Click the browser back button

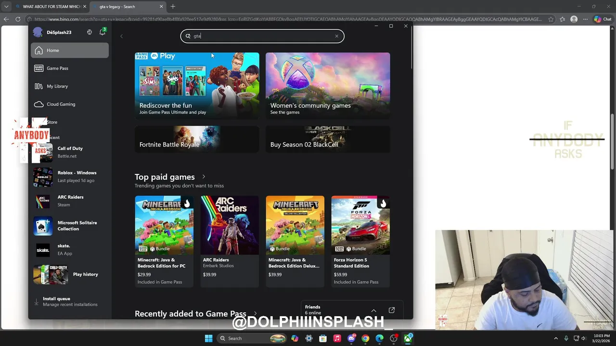coord(6,19)
